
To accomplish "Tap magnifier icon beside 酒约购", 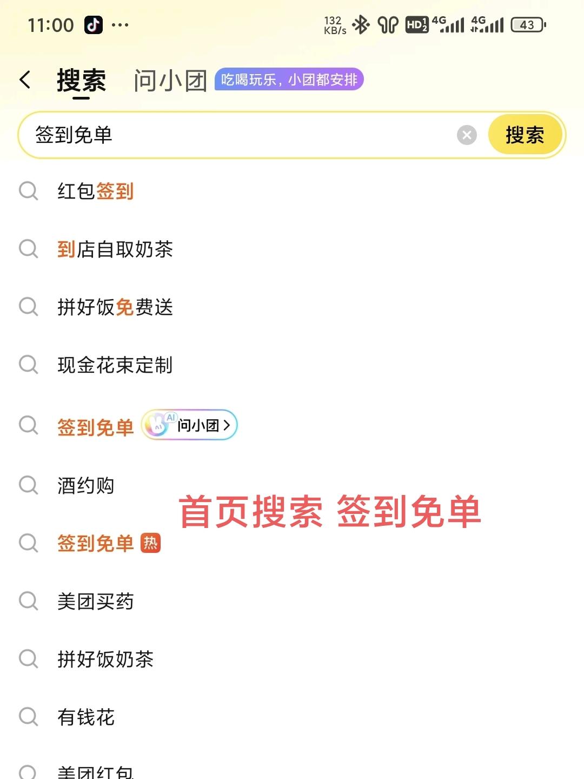I will coord(28,485).
